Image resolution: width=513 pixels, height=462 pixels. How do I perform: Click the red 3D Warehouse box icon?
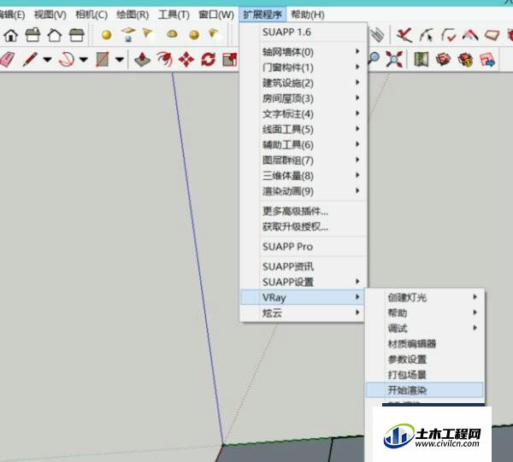click(x=443, y=60)
